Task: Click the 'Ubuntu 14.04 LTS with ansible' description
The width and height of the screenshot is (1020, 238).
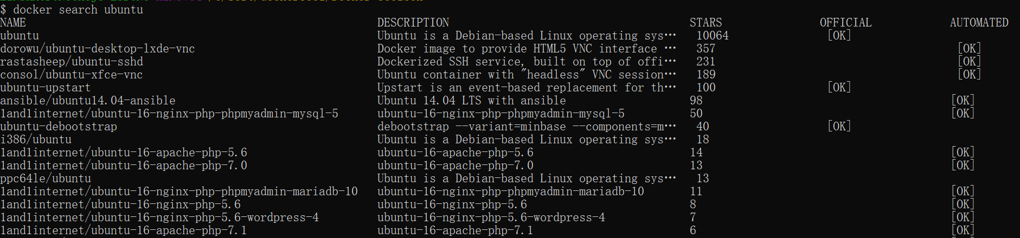Action: 472,101
